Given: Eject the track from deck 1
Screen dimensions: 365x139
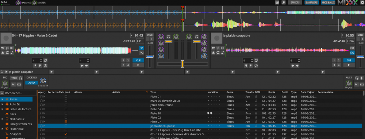Looking at the screenshot, I should (3, 53).
